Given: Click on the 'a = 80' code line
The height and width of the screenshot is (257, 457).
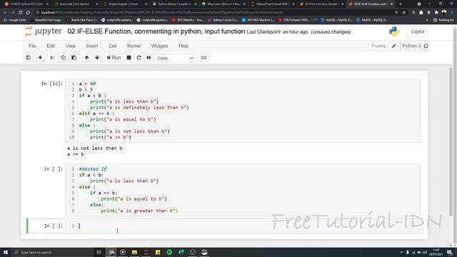Looking at the screenshot, I should tap(87, 84).
